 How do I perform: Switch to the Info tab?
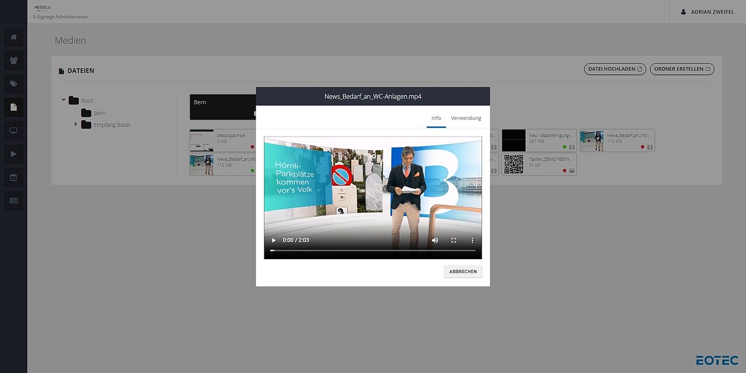point(436,118)
